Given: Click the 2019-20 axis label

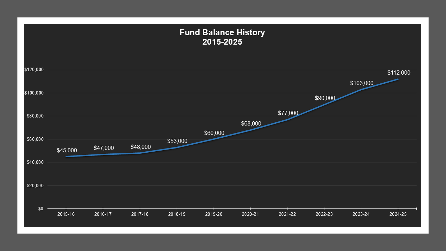Looking at the screenshot, I should pyautogui.click(x=213, y=214).
